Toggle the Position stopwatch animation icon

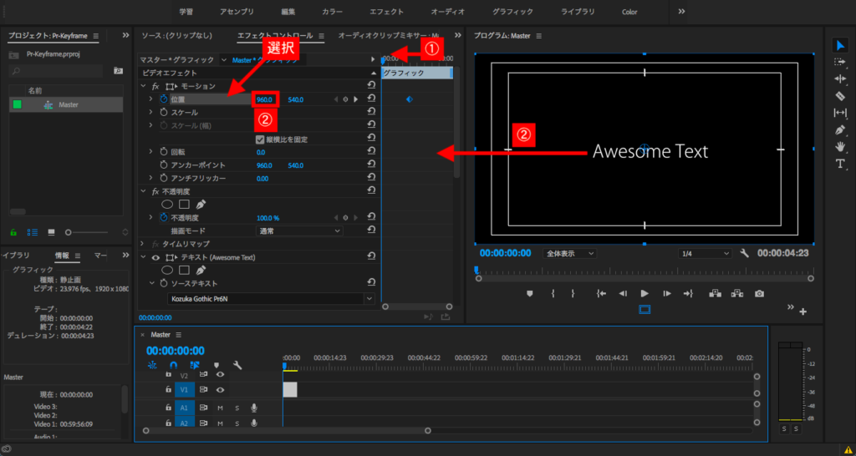(x=163, y=99)
